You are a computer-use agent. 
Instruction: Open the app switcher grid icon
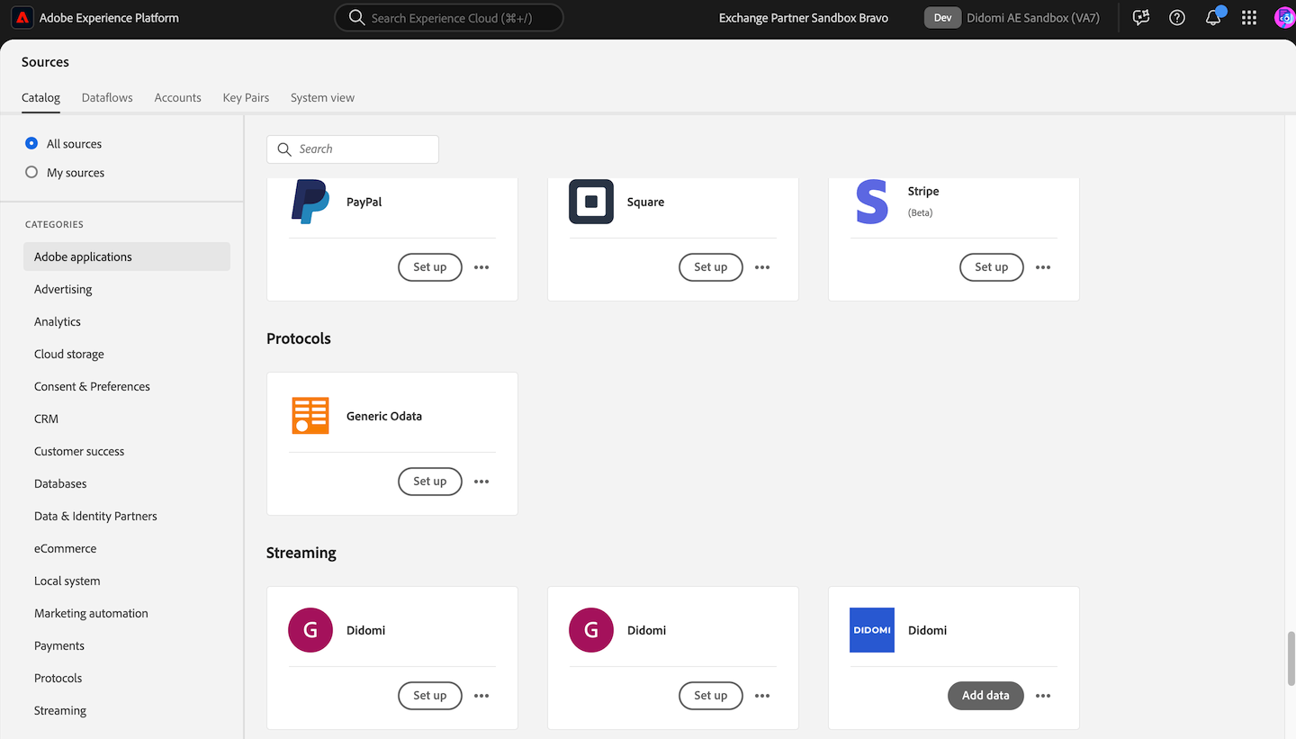(x=1249, y=18)
